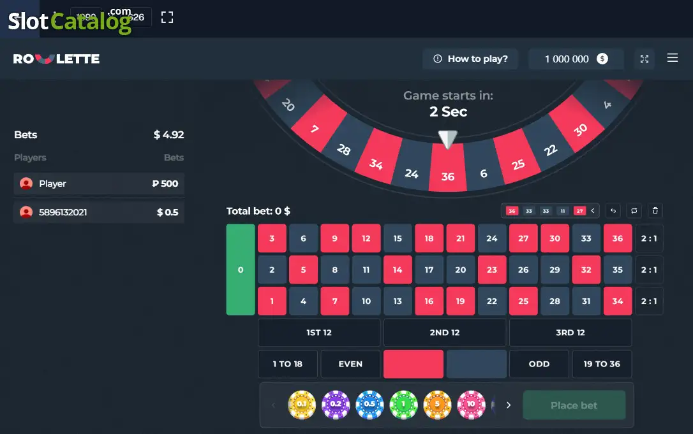Select the purple 0.2 chip
This screenshot has width=693, height=434.
point(336,405)
